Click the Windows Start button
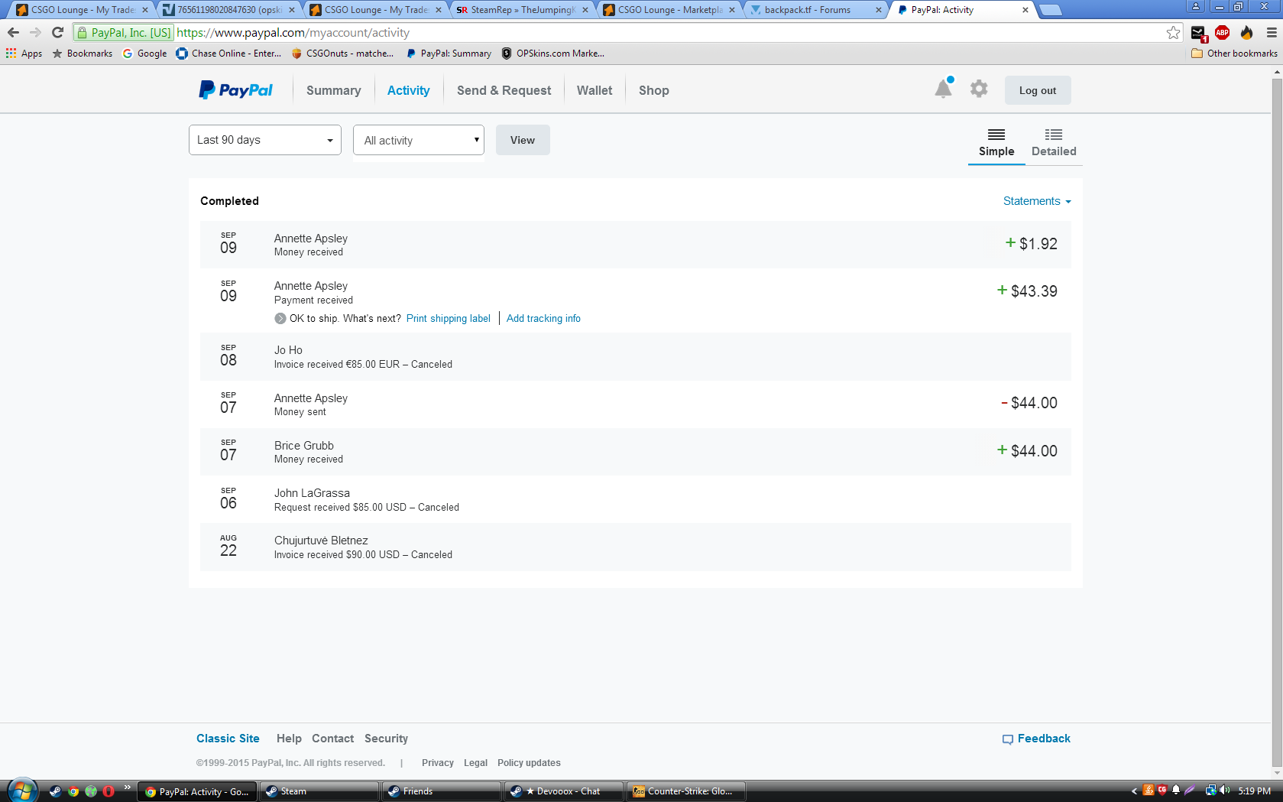 coord(22,791)
